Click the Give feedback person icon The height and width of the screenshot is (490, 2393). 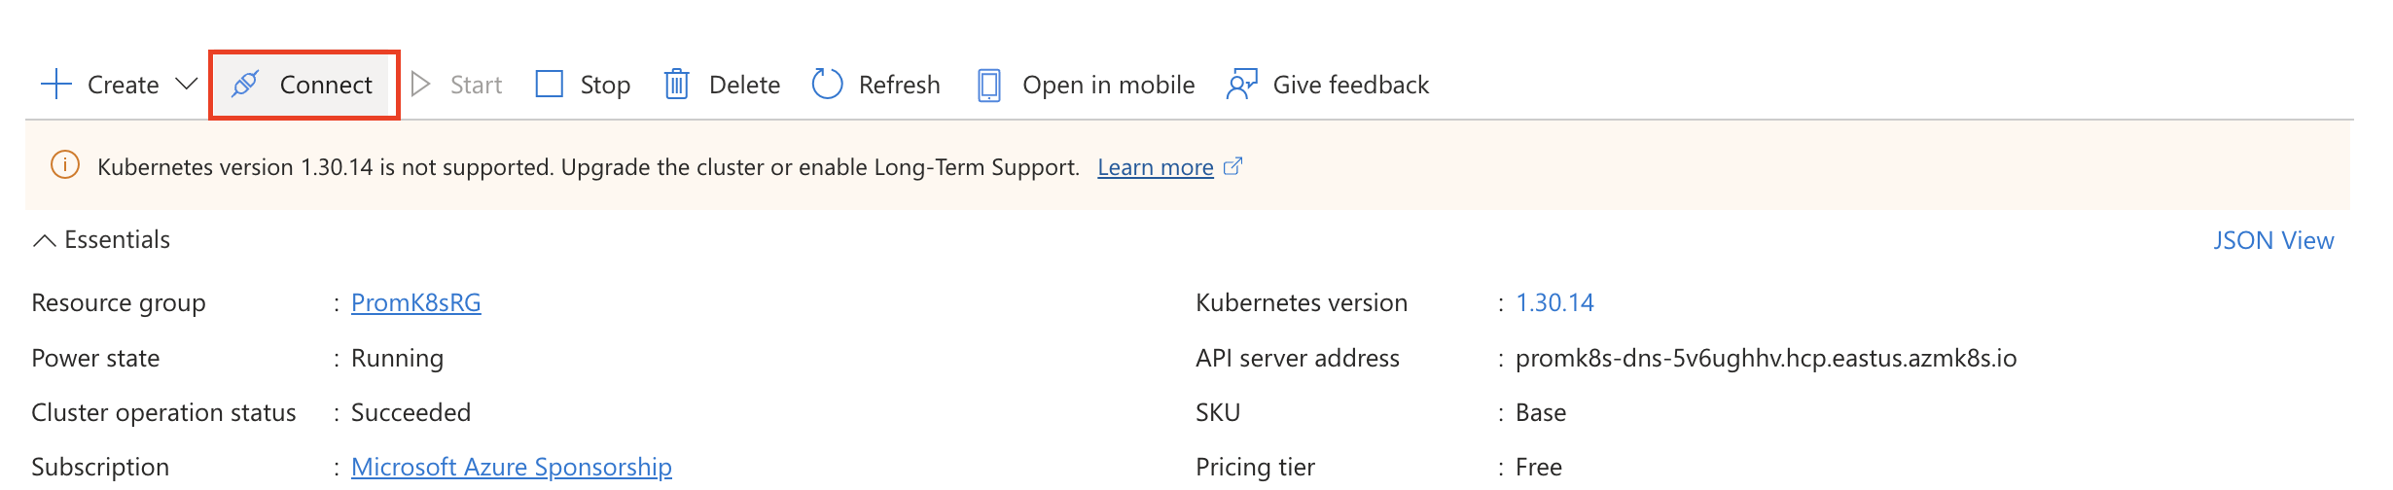(x=1241, y=85)
